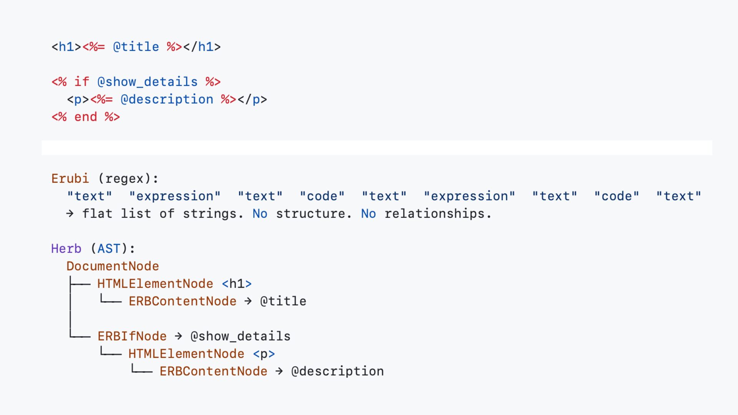
Task: Click the "Erubi" heading label
Action: pos(70,179)
